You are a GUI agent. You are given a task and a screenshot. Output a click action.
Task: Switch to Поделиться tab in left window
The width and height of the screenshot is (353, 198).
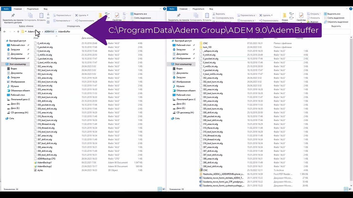[33, 9]
